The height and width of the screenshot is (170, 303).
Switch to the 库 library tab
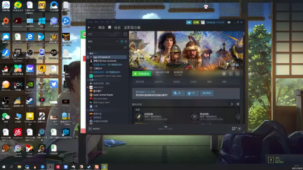tap(109, 28)
